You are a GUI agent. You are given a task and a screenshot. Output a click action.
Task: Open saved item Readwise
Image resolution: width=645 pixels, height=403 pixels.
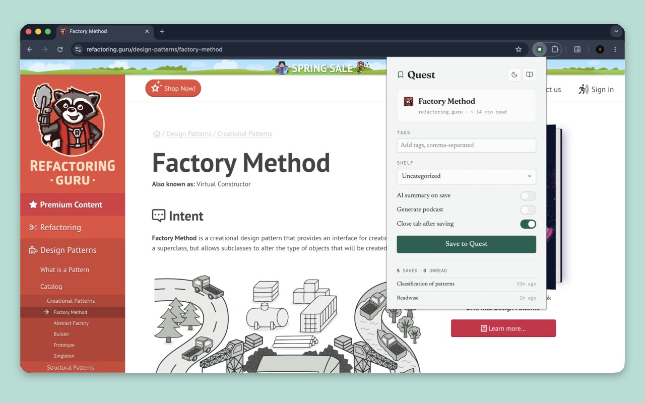(467, 298)
